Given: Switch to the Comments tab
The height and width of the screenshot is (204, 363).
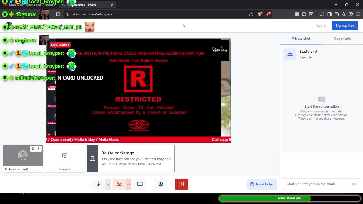Looking at the screenshot, I should (x=342, y=39).
